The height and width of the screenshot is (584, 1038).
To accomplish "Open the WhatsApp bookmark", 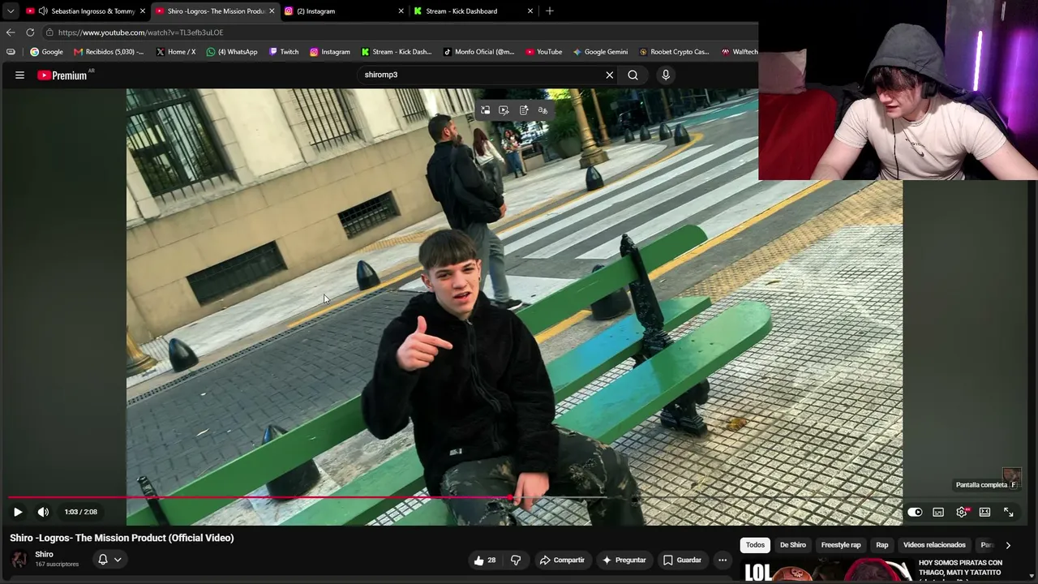I will pyautogui.click(x=232, y=52).
